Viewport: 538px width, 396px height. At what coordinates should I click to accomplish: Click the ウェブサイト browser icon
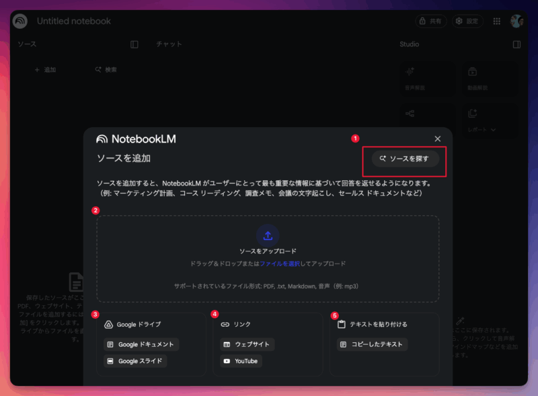point(227,344)
